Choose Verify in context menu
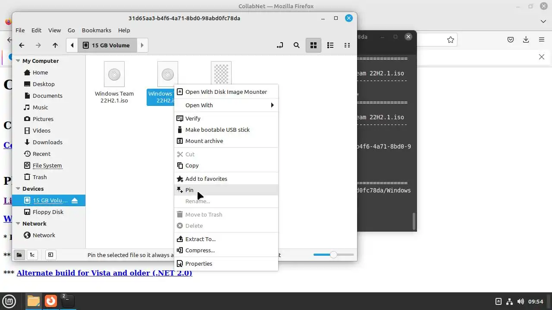The width and height of the screenshot is (552, 310). 226,118
